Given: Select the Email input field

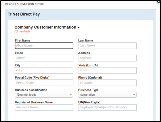Looking at the screenshot, I should coord(44,58).
